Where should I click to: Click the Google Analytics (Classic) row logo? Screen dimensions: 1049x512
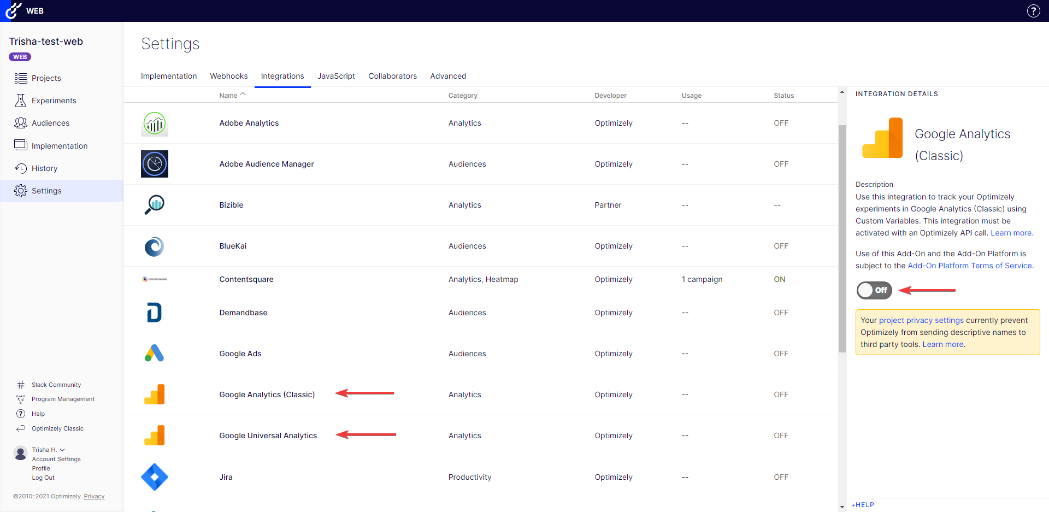click(155, 395)
